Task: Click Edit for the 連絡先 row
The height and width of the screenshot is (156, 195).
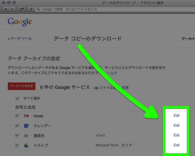Action: click(x=176, y=135)
